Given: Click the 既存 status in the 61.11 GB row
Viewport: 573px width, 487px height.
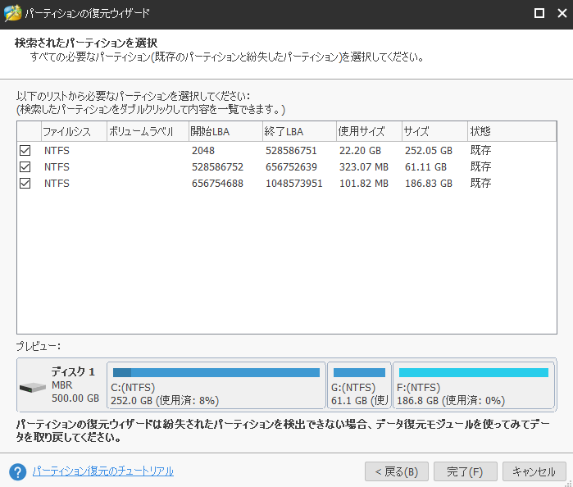Looking at the screenshot, I should pos(480,166).
